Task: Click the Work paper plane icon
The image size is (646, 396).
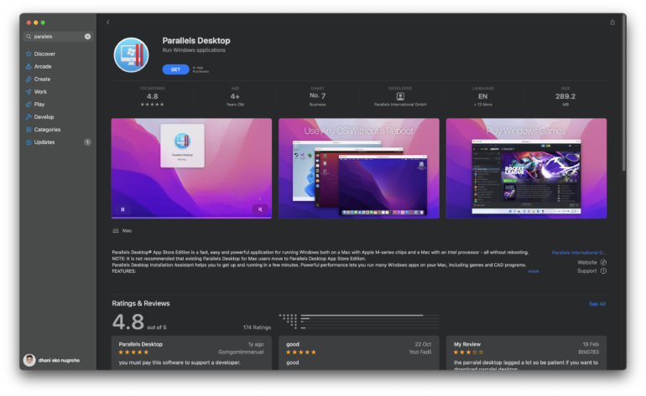Action: tap(29, 92)
